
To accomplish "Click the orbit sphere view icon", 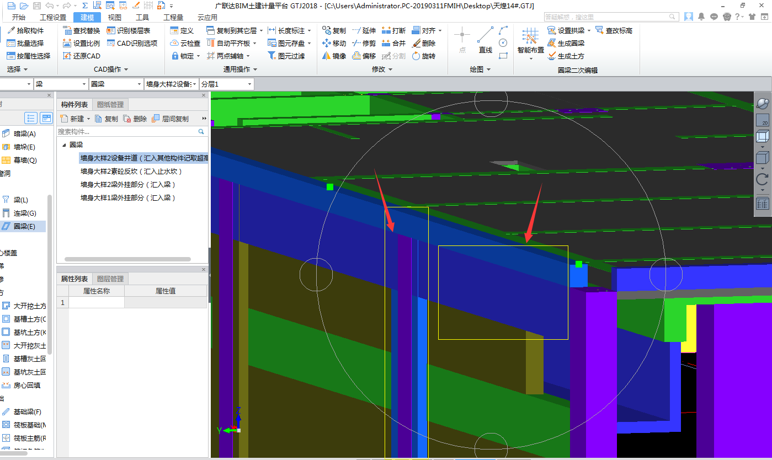I will pos(762,103).
